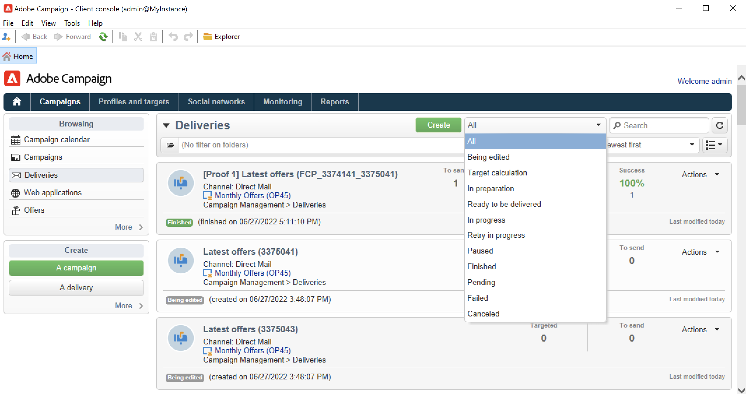Click the refresh icon in the toolbar

click(x=103, y=37)
